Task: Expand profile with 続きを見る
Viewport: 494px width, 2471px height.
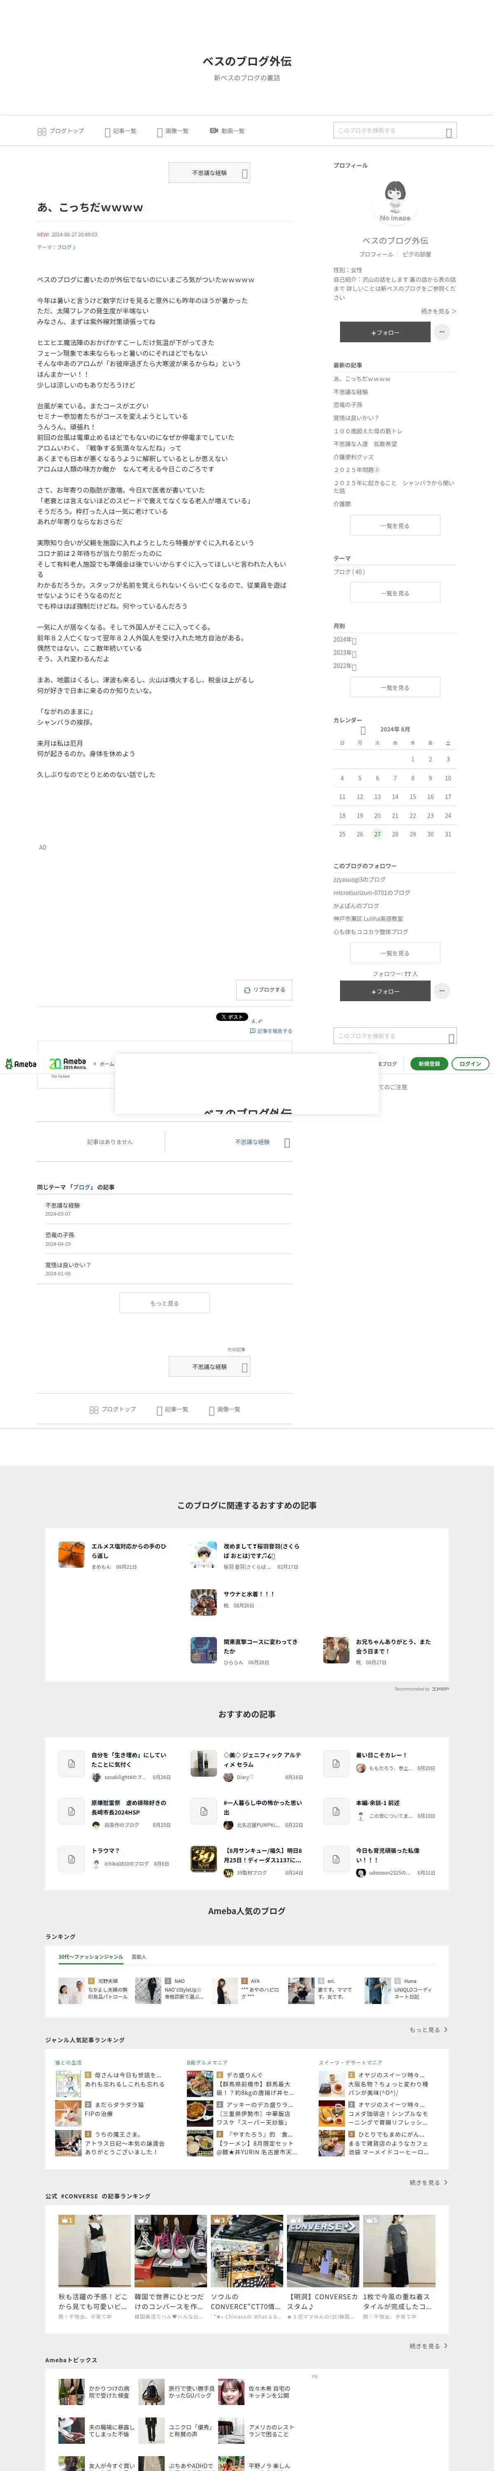Action: pos(438,311)
